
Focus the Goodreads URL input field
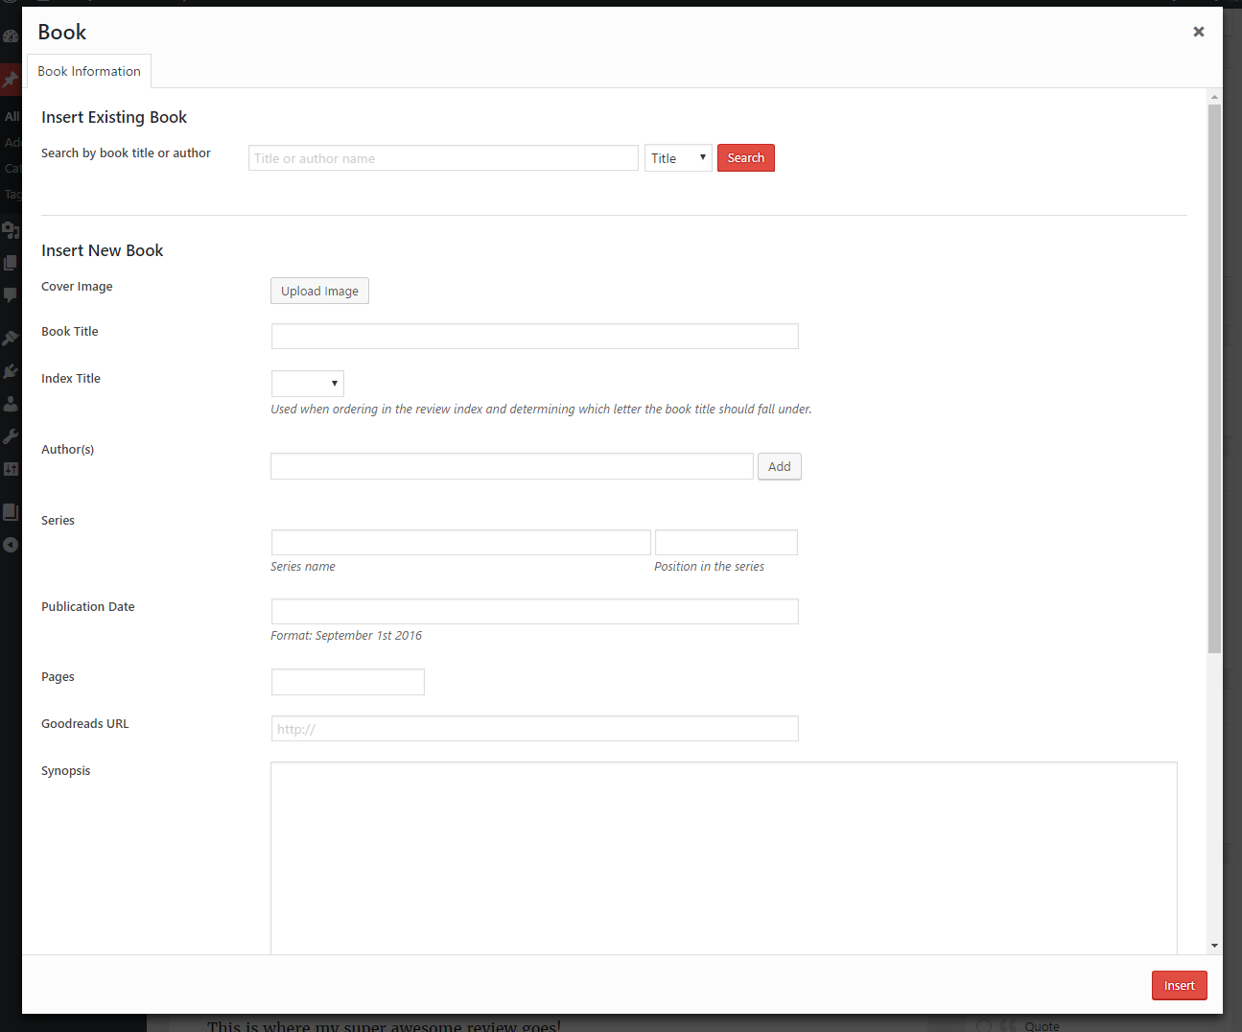pos(534,729)
